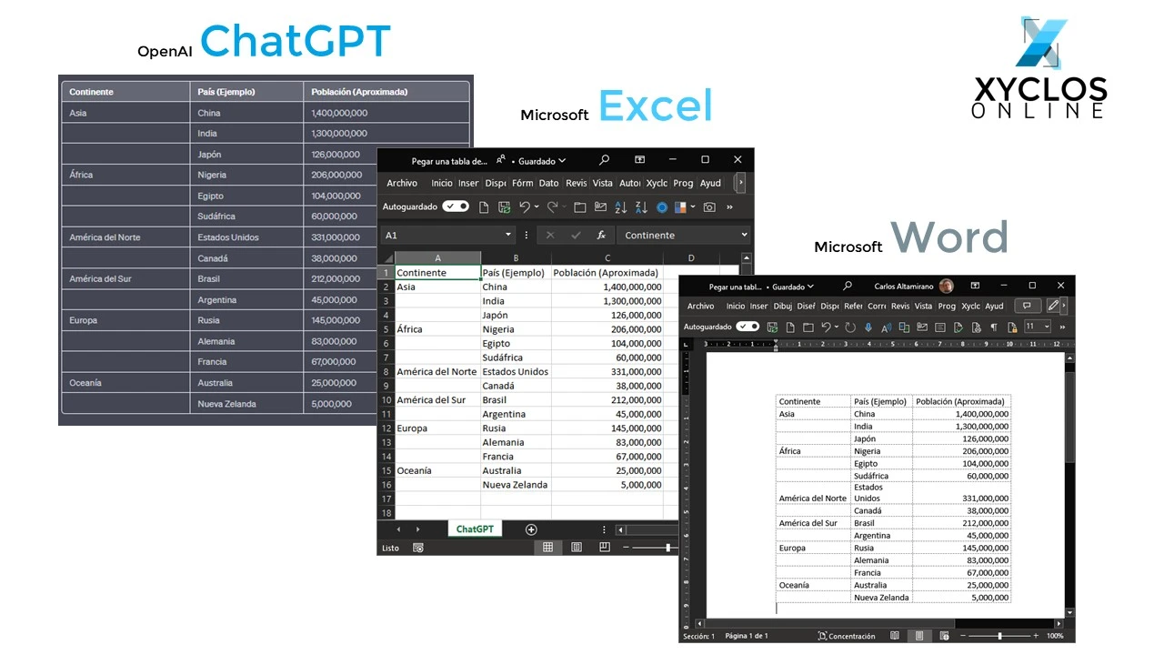
Task: Open the search magnifier in Excel title bar
Action: click(604, 160)
